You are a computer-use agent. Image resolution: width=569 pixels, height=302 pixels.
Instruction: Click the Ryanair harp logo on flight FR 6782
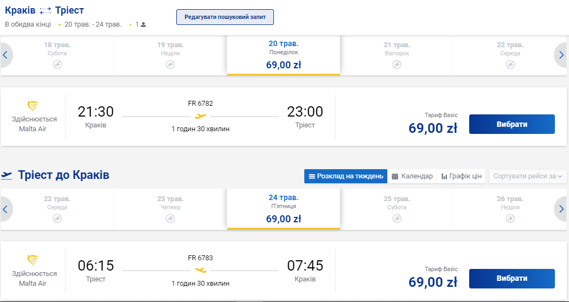pyautogui.click(x=34, y=106)
